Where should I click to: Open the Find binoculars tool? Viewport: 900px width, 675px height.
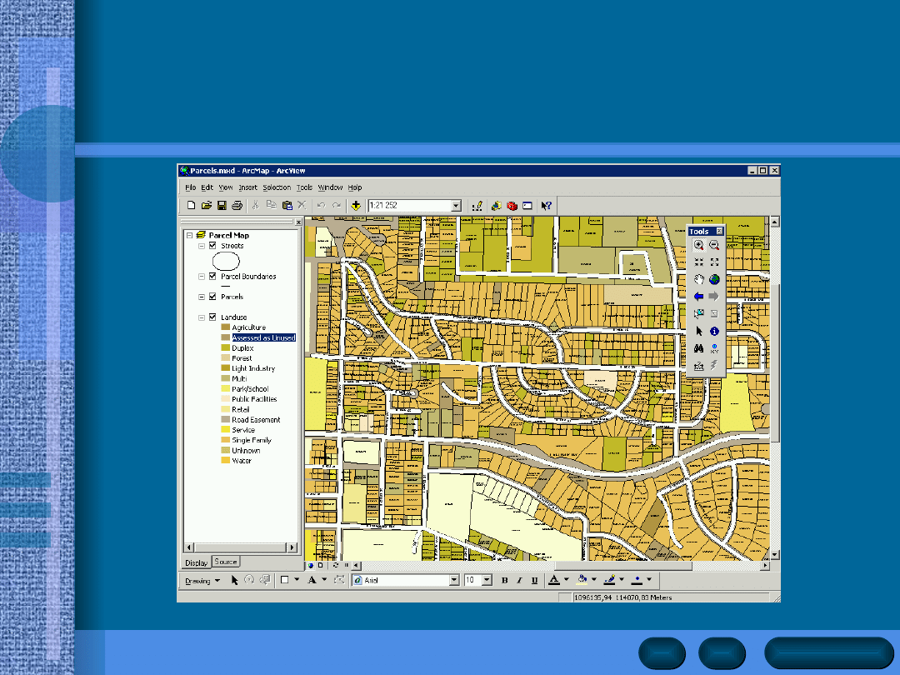pyautogui.click(x=698, y=348)
